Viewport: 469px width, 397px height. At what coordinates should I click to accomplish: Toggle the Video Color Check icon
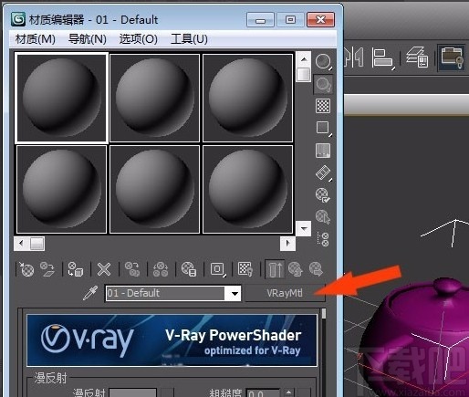(x=323, y=151)
